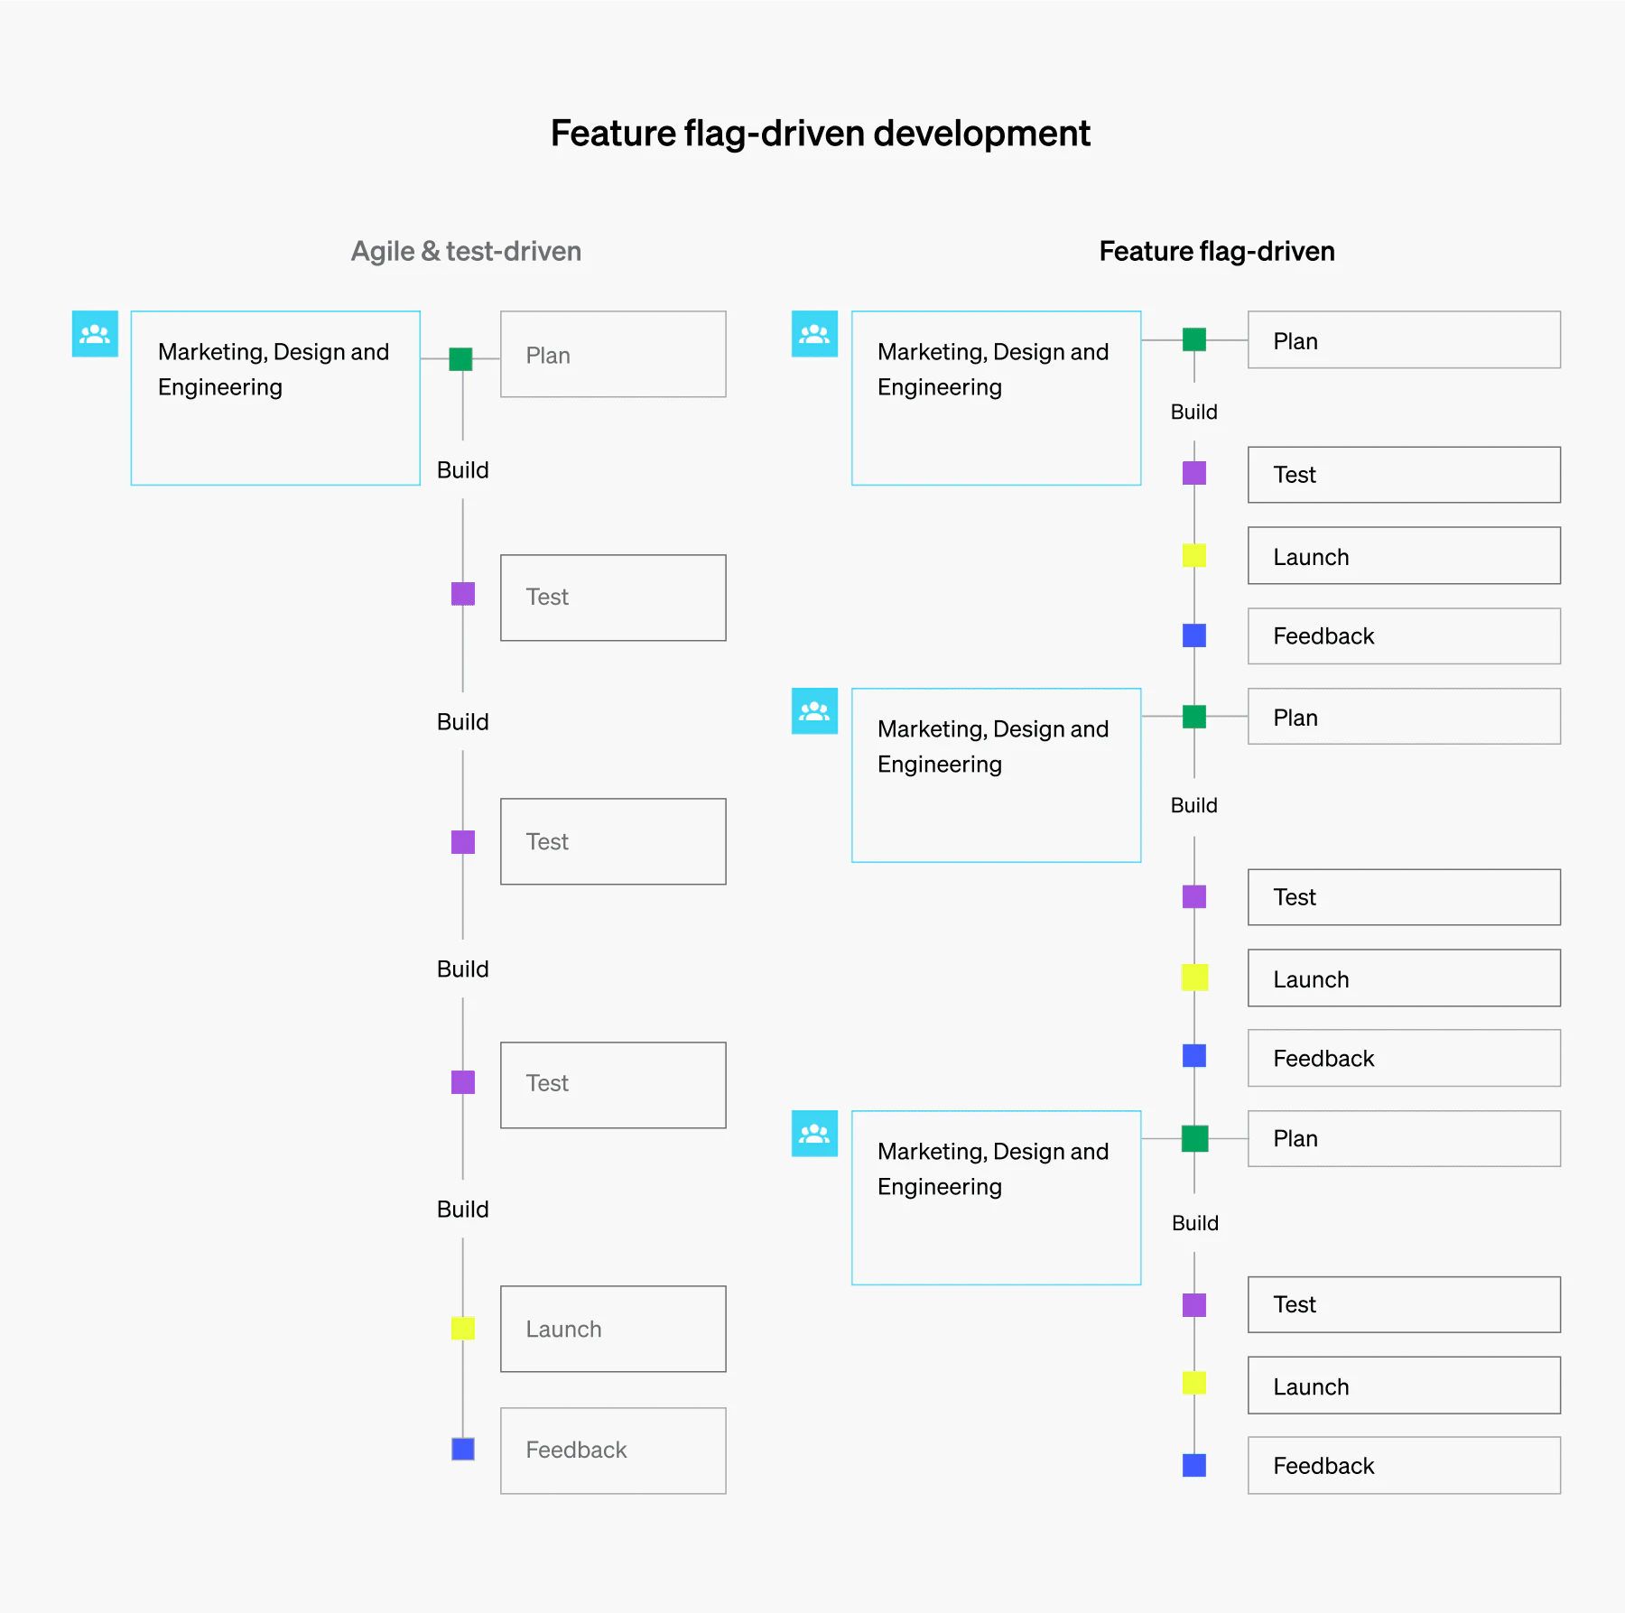Click Agile column's Marketing, Design and Engineering box

(x=275, y=398)
